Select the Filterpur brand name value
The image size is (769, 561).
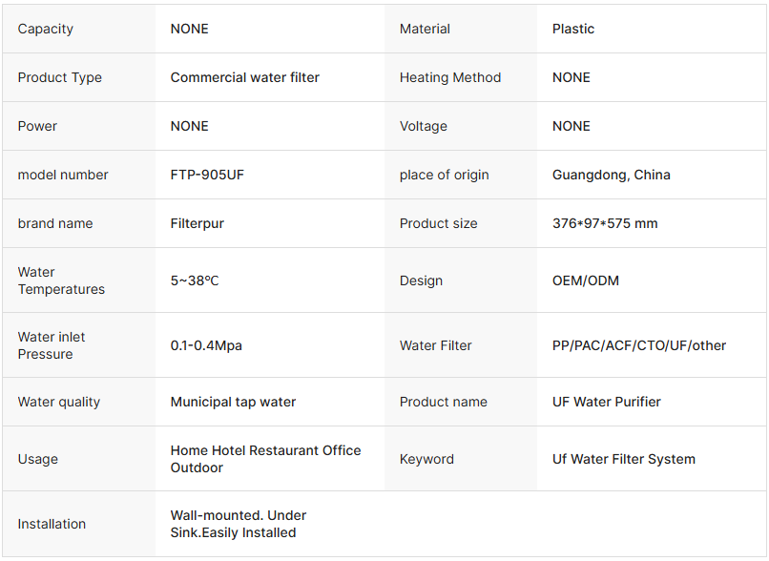point(197,223)
